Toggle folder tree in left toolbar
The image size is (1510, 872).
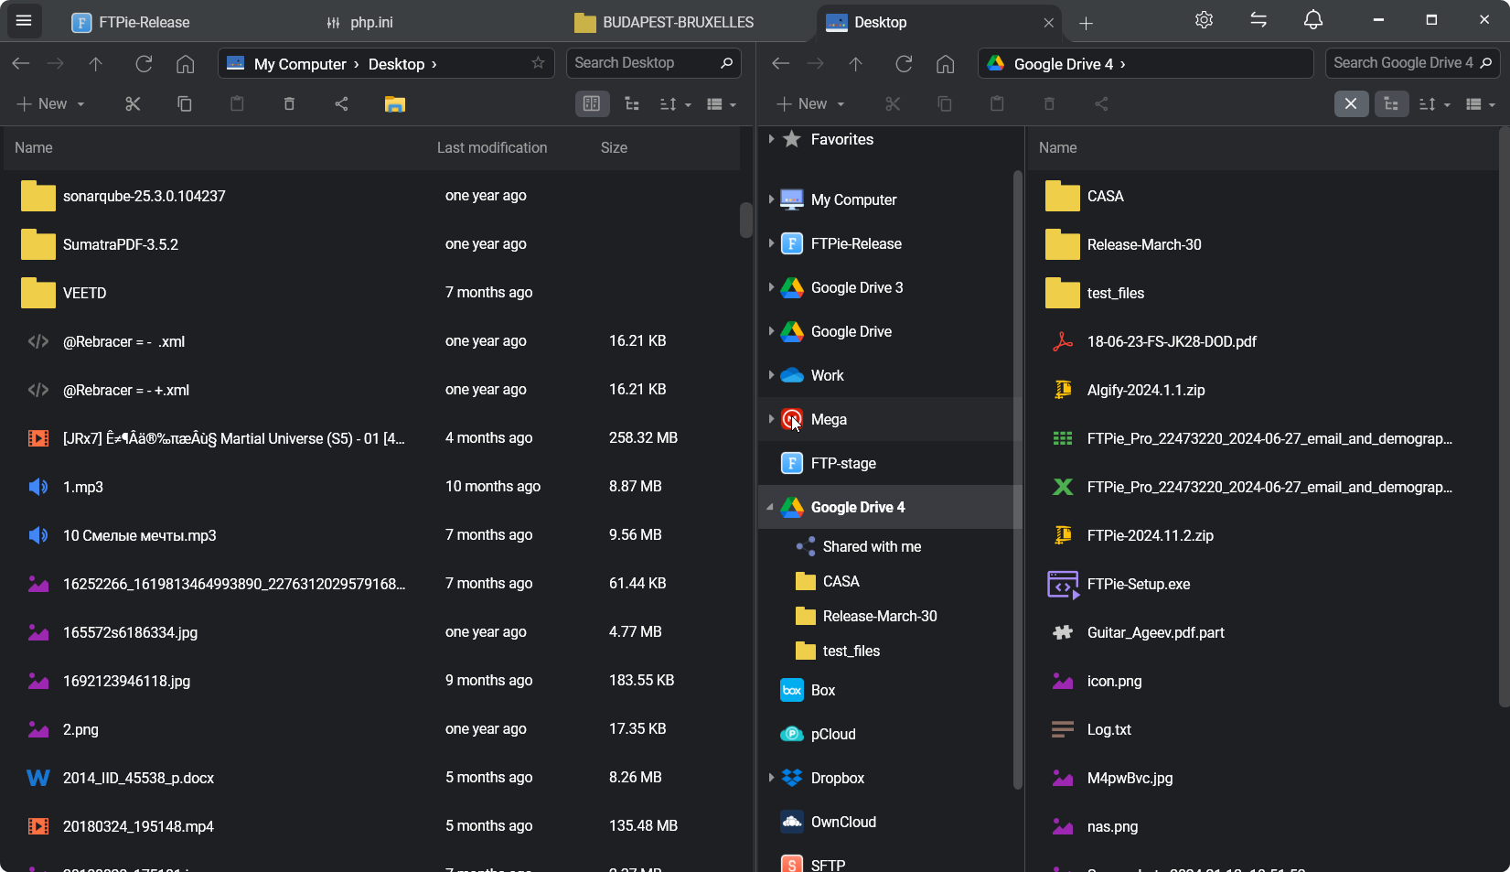tap(632, 104)
